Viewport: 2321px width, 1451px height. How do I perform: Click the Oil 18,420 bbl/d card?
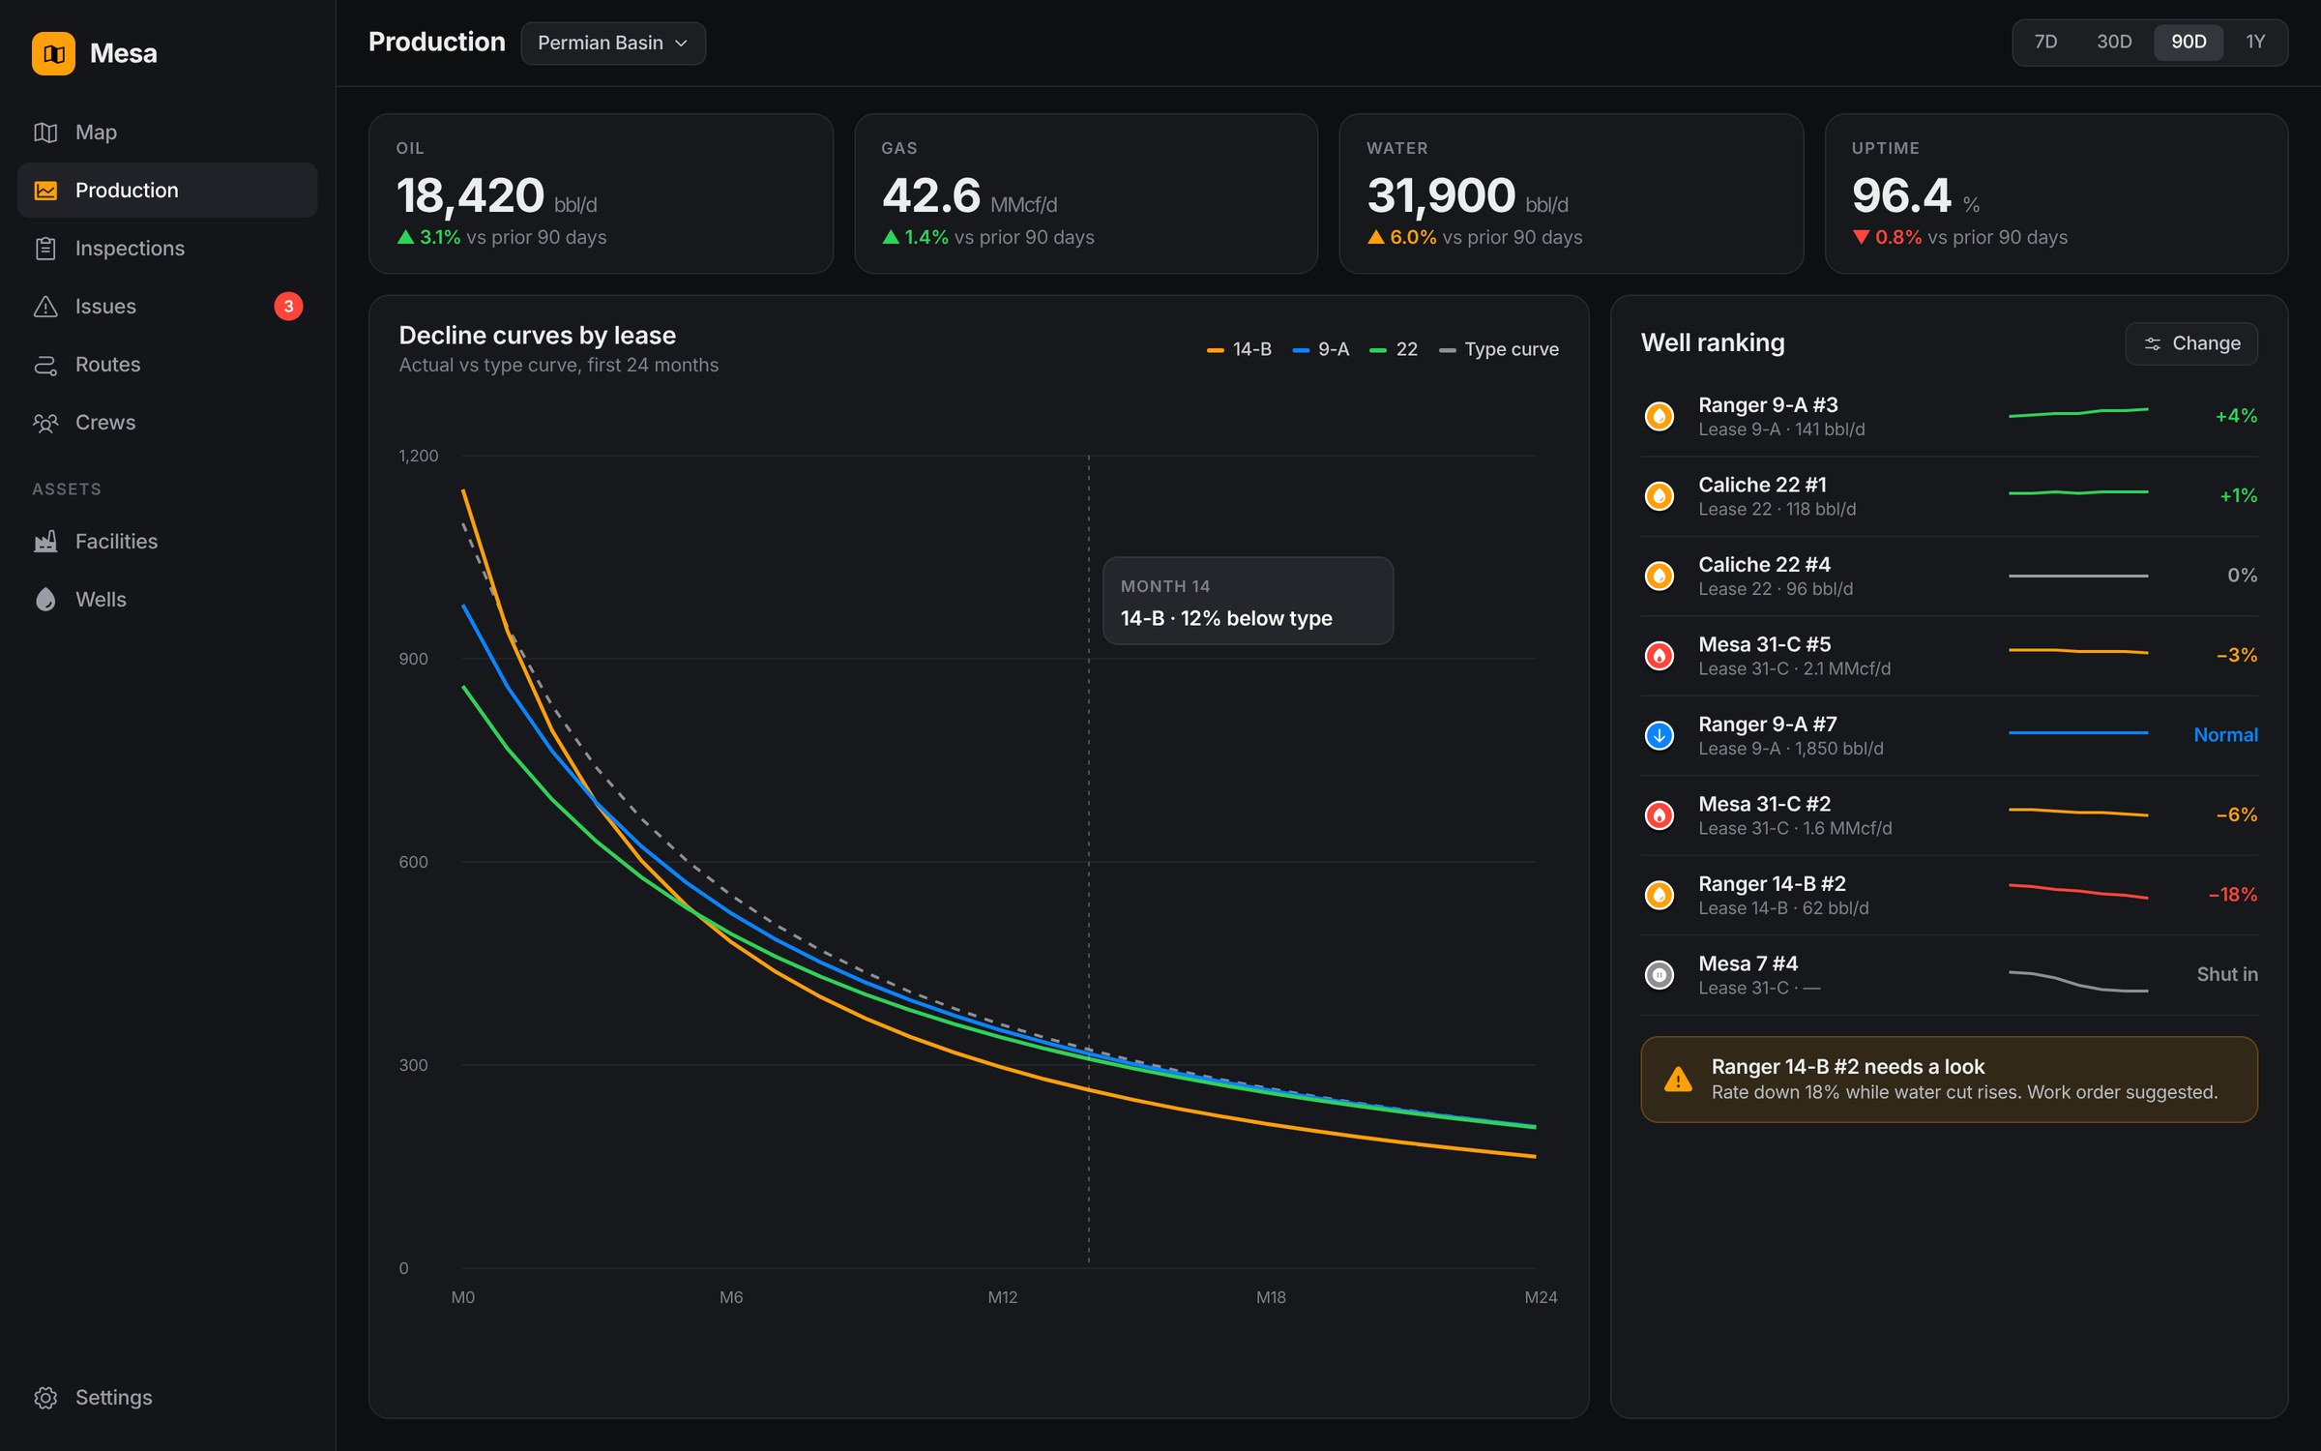601,193
